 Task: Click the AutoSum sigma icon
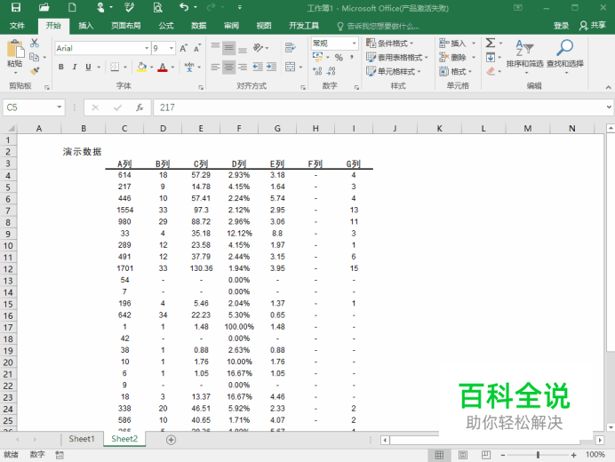491,43
